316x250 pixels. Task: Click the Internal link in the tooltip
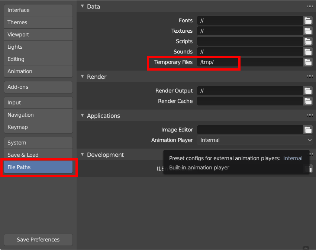point(293,158)
